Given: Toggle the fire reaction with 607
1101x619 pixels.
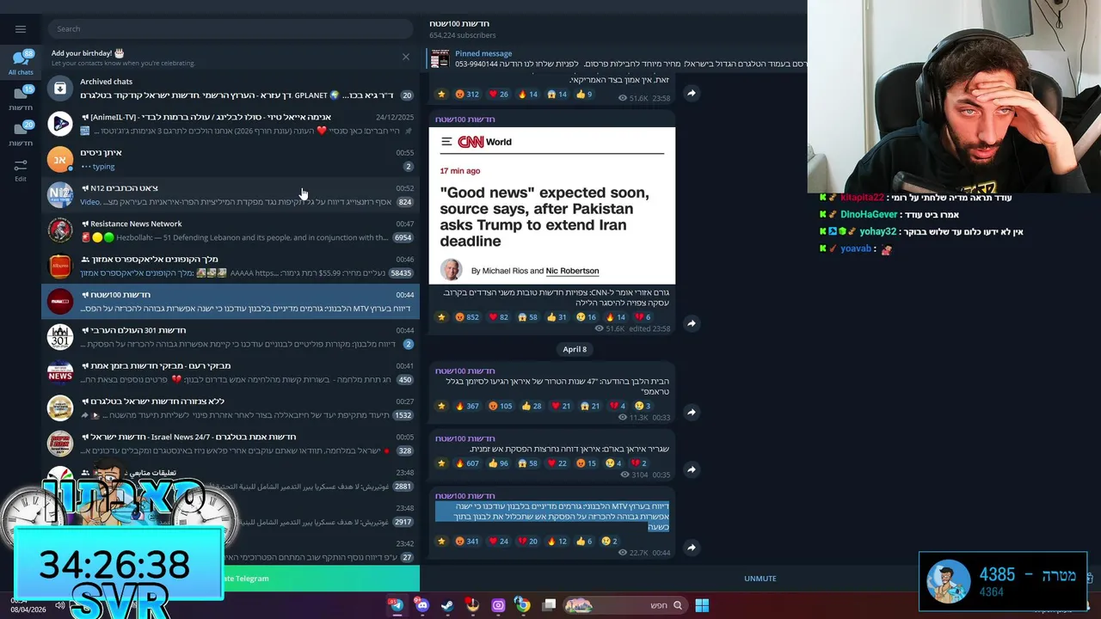Looking at the screenshot, I should 467,463.
